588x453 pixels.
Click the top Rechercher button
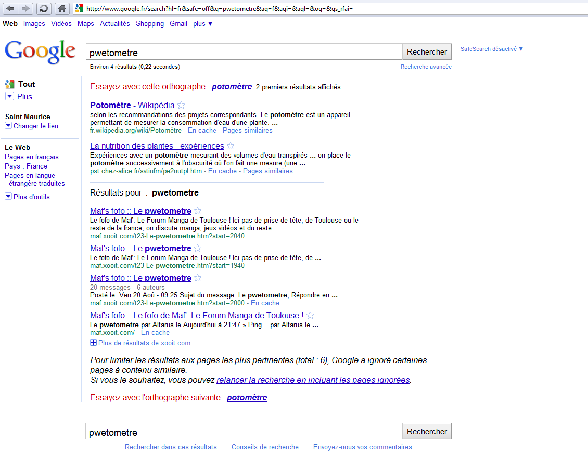[x=427, y=51]
